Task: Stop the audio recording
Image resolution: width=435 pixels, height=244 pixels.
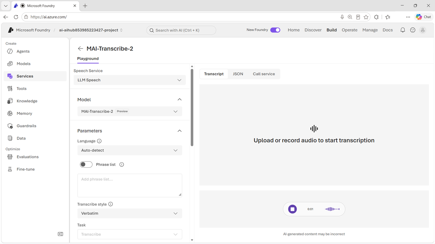Action: (x=293, y=209)
